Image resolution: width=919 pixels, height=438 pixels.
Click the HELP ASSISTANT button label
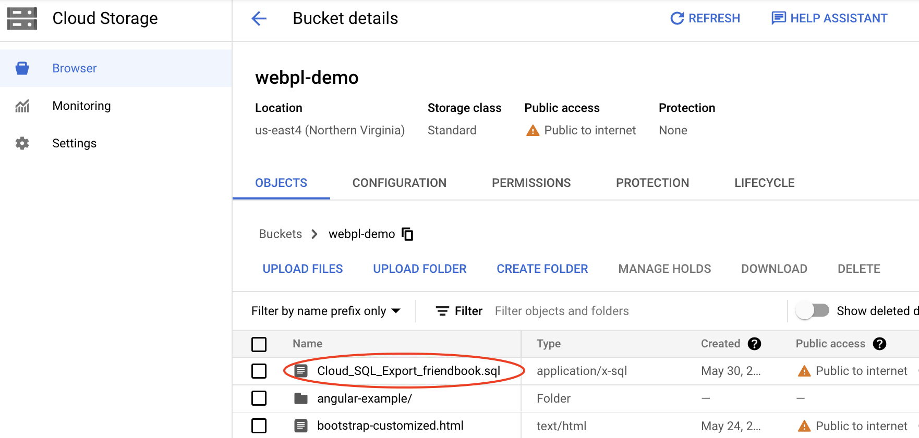coord(839,18)
